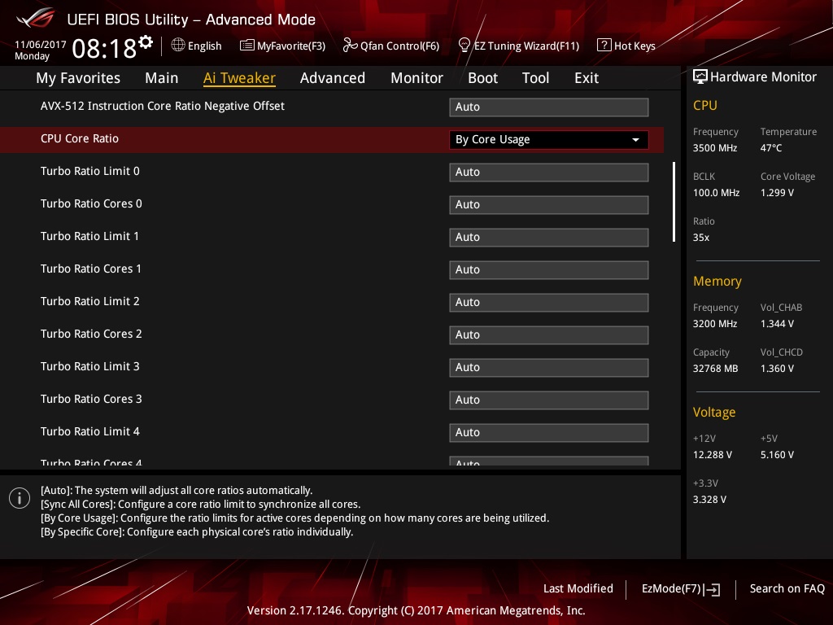This screenshot has width=833, height=625.
Task: Open the CPU Core Ratio dropdown arrow
Action: (635, 140)
